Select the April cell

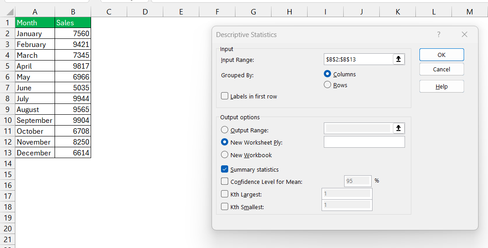point(35,66)
